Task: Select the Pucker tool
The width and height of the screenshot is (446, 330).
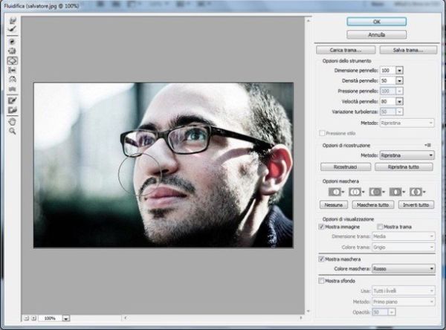Action: point(13,51)
